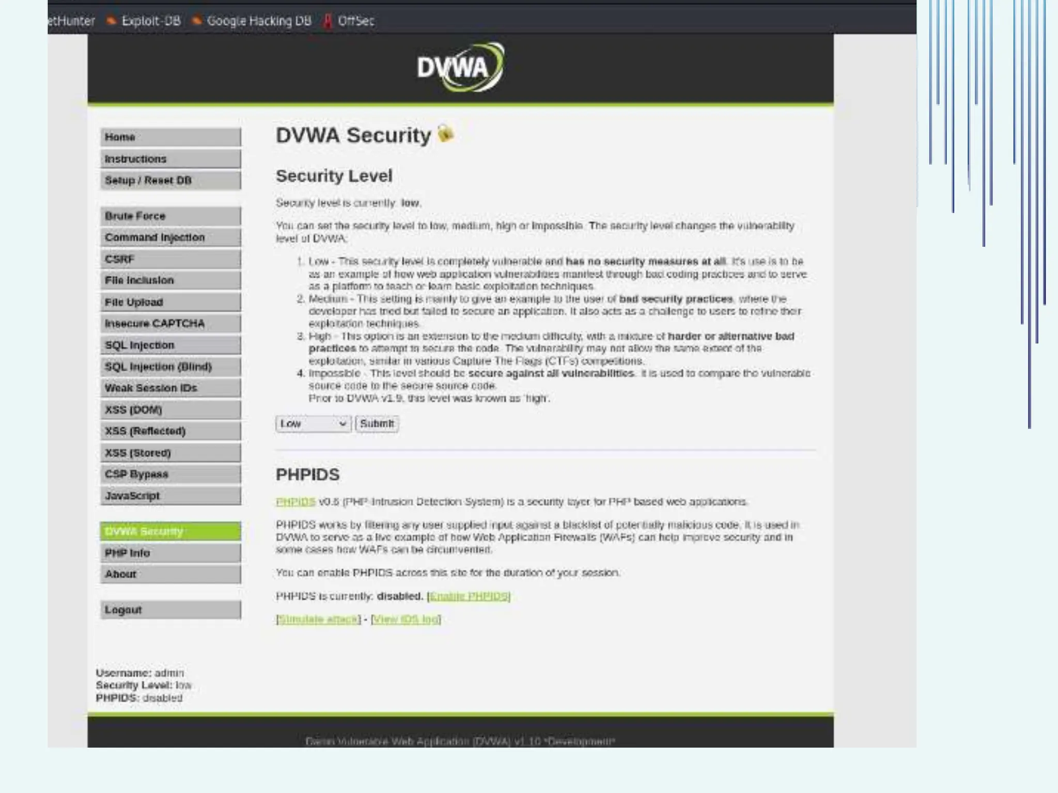This screenshot has width=1058, height=793.
Task: Navigate to File Upload section
Action: click(170, 303)
